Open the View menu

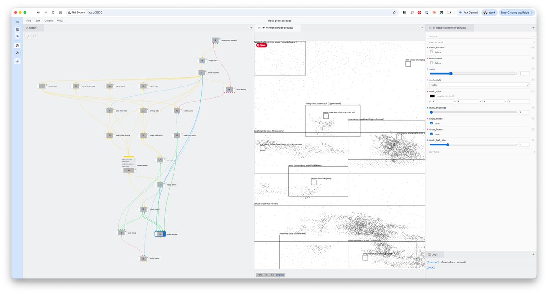click(60, 21)
